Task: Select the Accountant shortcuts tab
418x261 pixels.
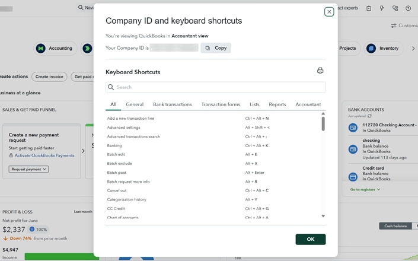Action: (308, 104)
